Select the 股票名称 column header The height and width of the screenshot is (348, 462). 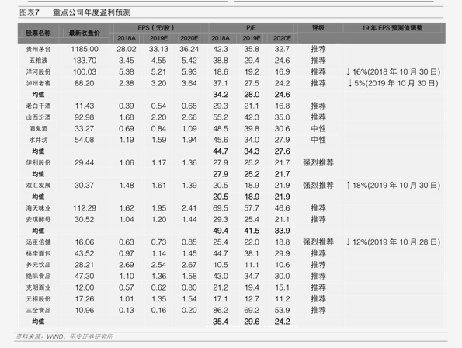(x=38, y=33)
